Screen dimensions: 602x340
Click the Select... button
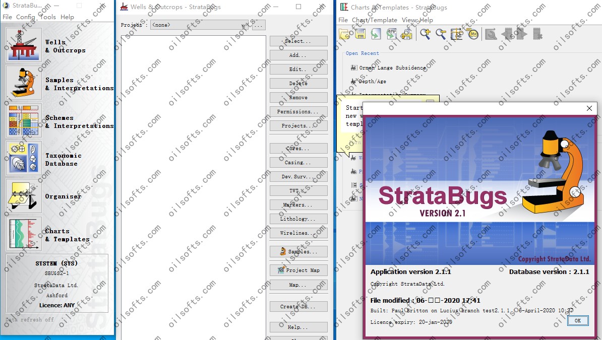[x=298, y=41]
